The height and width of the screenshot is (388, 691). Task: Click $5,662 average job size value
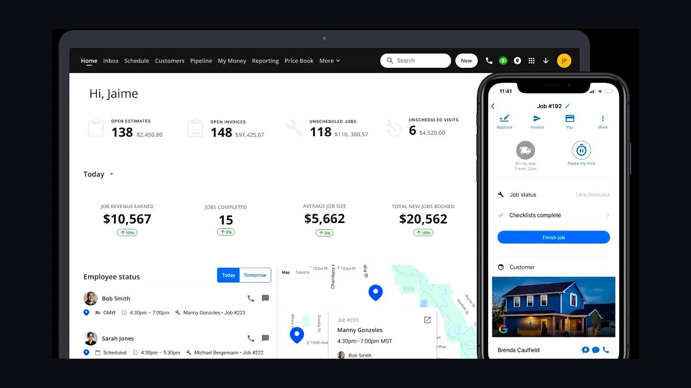point(325,219)
